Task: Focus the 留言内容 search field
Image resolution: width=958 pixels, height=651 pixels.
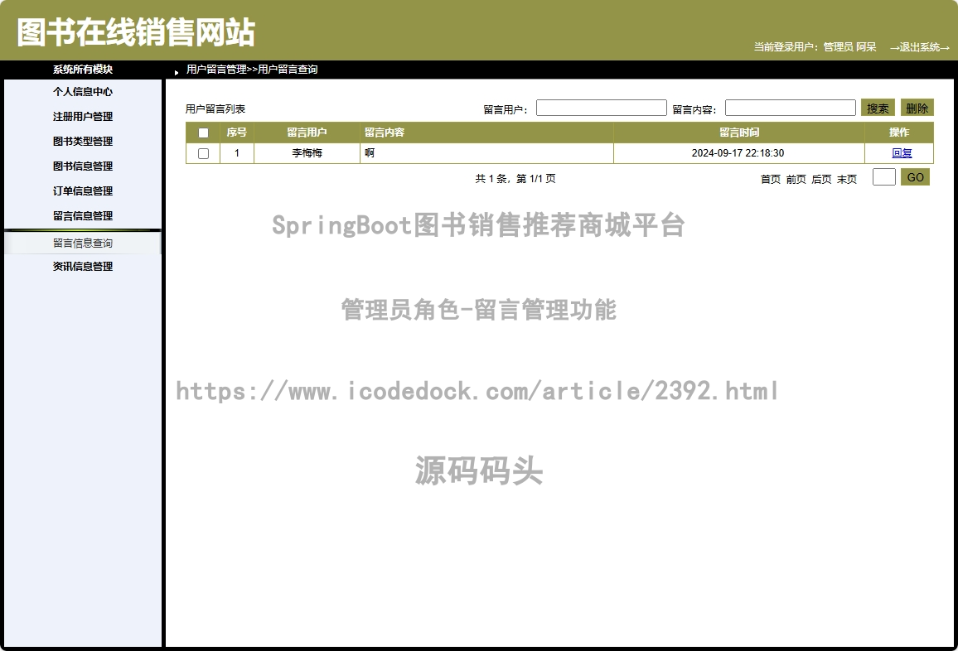Action: pyautogui.click(x=790, y=108)
